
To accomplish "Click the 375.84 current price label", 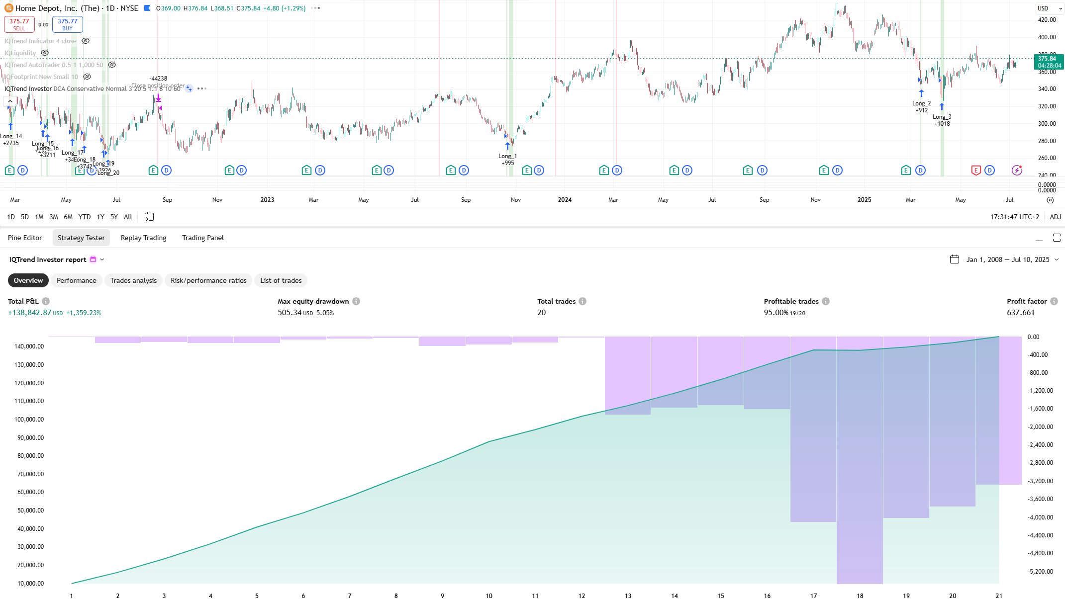I will coord(1049,62).
